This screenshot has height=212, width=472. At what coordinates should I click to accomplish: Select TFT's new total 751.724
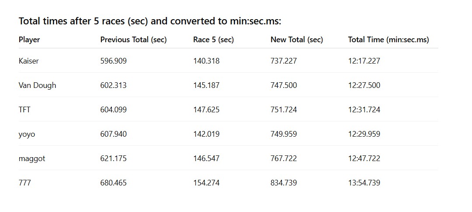pos(284,110)
